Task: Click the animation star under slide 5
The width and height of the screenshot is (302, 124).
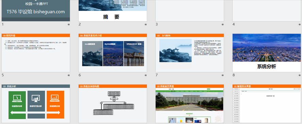Action: pos(69,76)
